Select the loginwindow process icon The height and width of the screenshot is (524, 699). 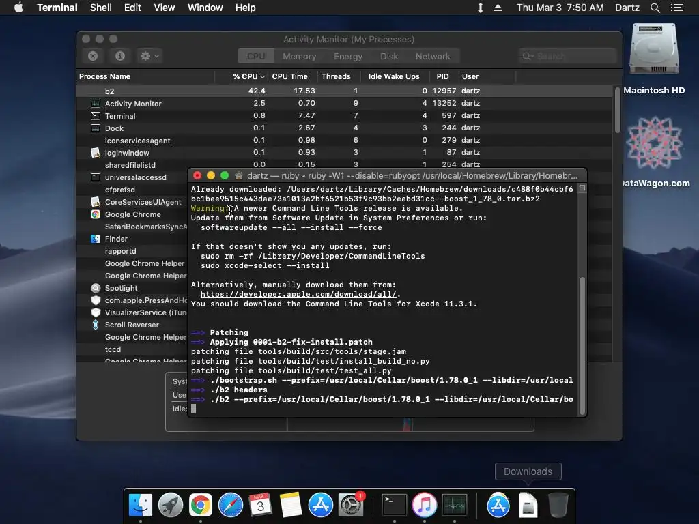coord(96,153)
